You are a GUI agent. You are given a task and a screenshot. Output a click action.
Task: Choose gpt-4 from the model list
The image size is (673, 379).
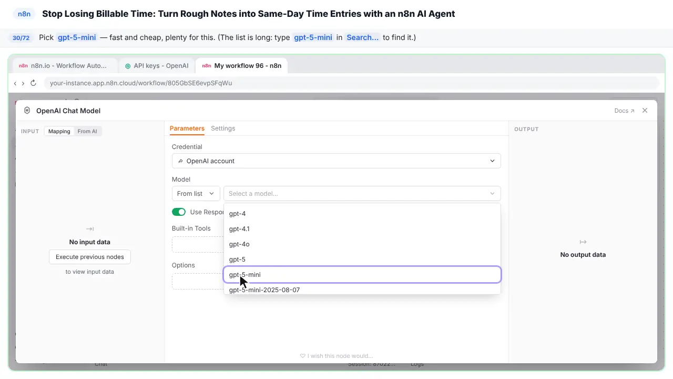[362, 214]
